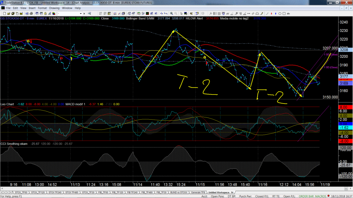
Task: Click chart scroll right end handle
Action: pos(346,189)
